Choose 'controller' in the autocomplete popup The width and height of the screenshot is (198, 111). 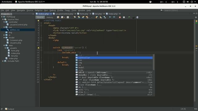point(114,58)
